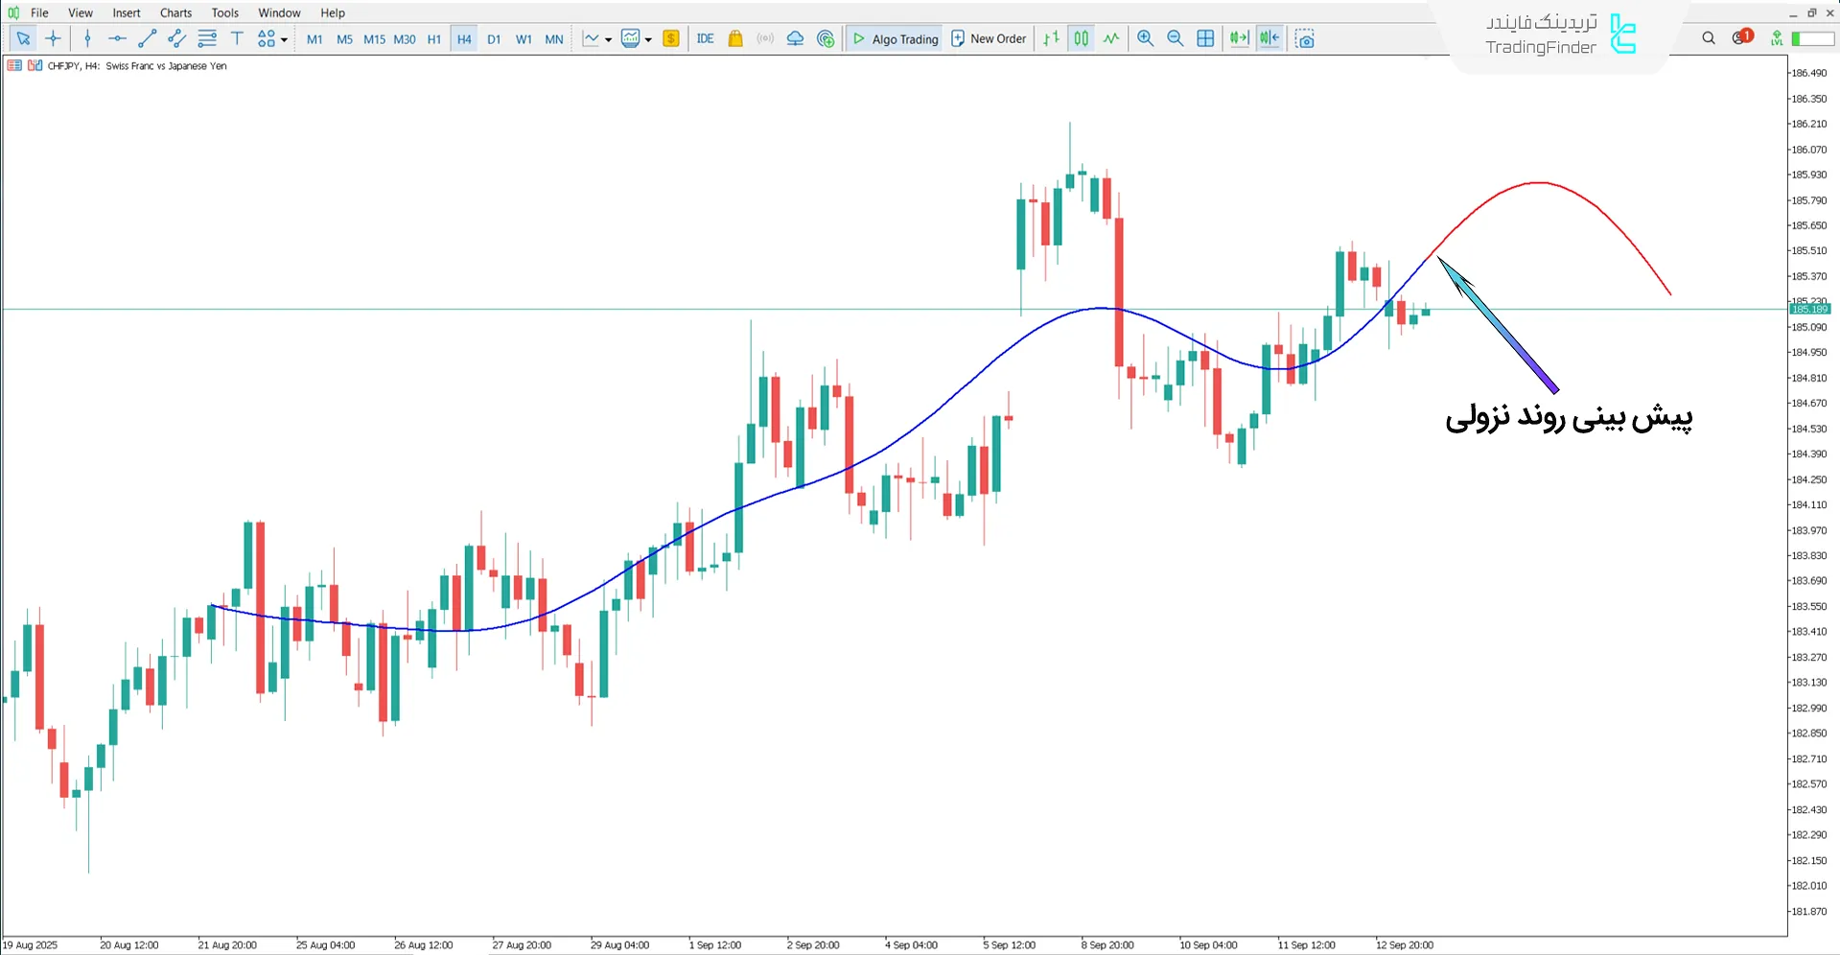Open the Charts menu
Screen dimensions: 1840x955
point(175,12)
